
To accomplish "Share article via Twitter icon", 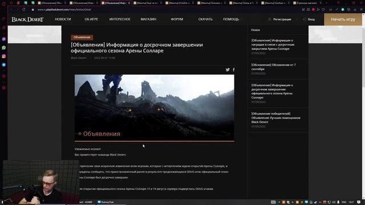I will pos(228,69).
